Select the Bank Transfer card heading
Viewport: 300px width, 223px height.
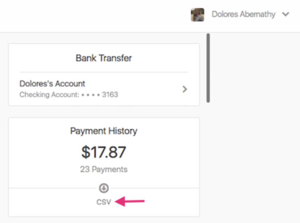point(103,58)
